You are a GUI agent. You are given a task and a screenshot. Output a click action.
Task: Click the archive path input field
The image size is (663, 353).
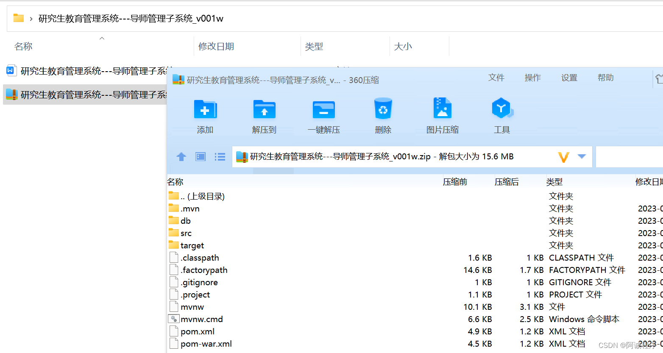[x=412, y=157]
